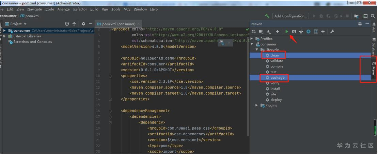Open Search Everywhere magnifier icon
This screenshot has width=378, height=154.
(373, 16)
